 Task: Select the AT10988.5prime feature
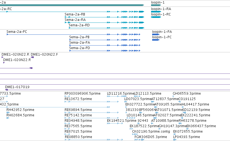click(153, 123)
